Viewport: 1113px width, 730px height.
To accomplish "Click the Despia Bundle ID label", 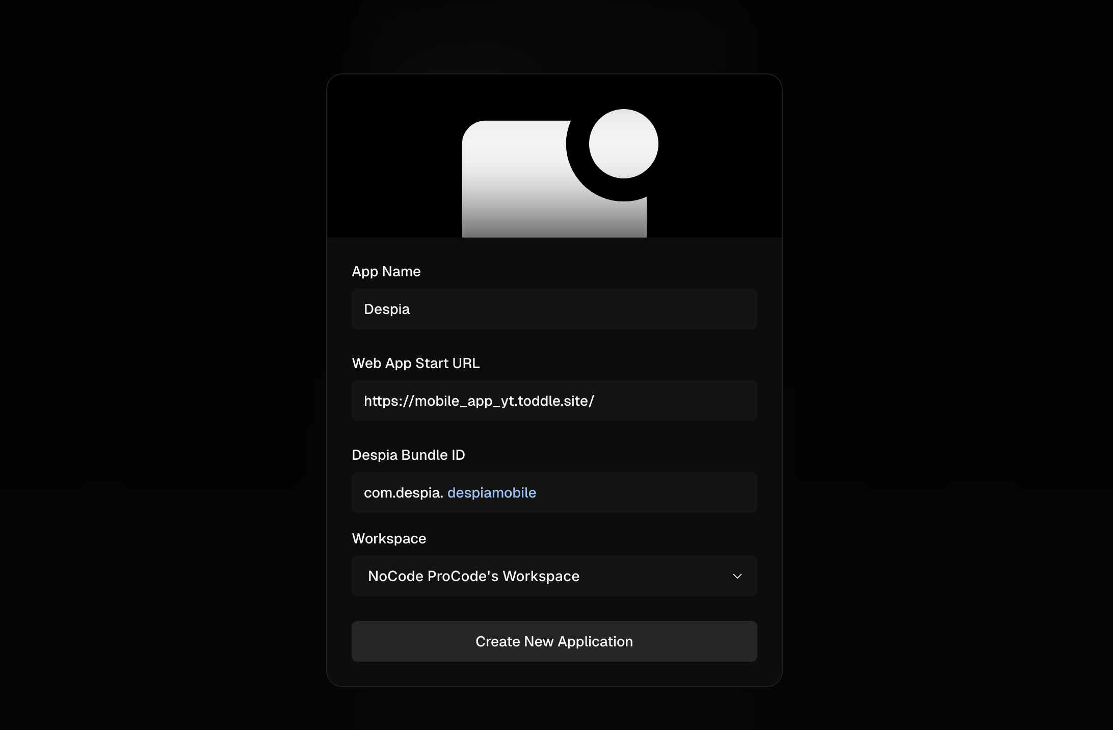I will [408, 455].
